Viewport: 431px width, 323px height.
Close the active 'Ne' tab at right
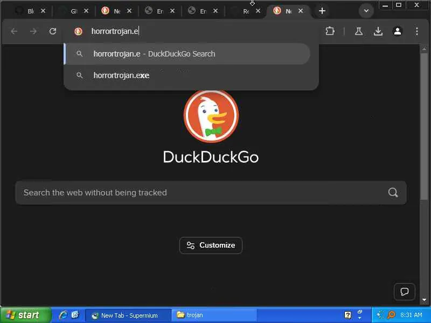(x=301, y=11)
